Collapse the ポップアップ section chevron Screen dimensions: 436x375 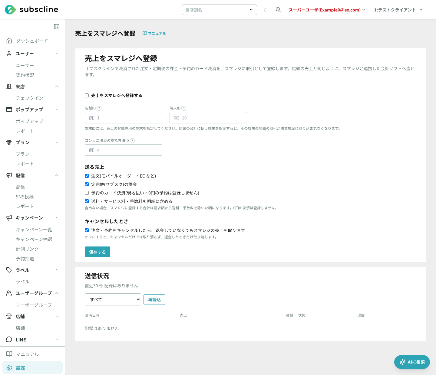click(57, 109)
